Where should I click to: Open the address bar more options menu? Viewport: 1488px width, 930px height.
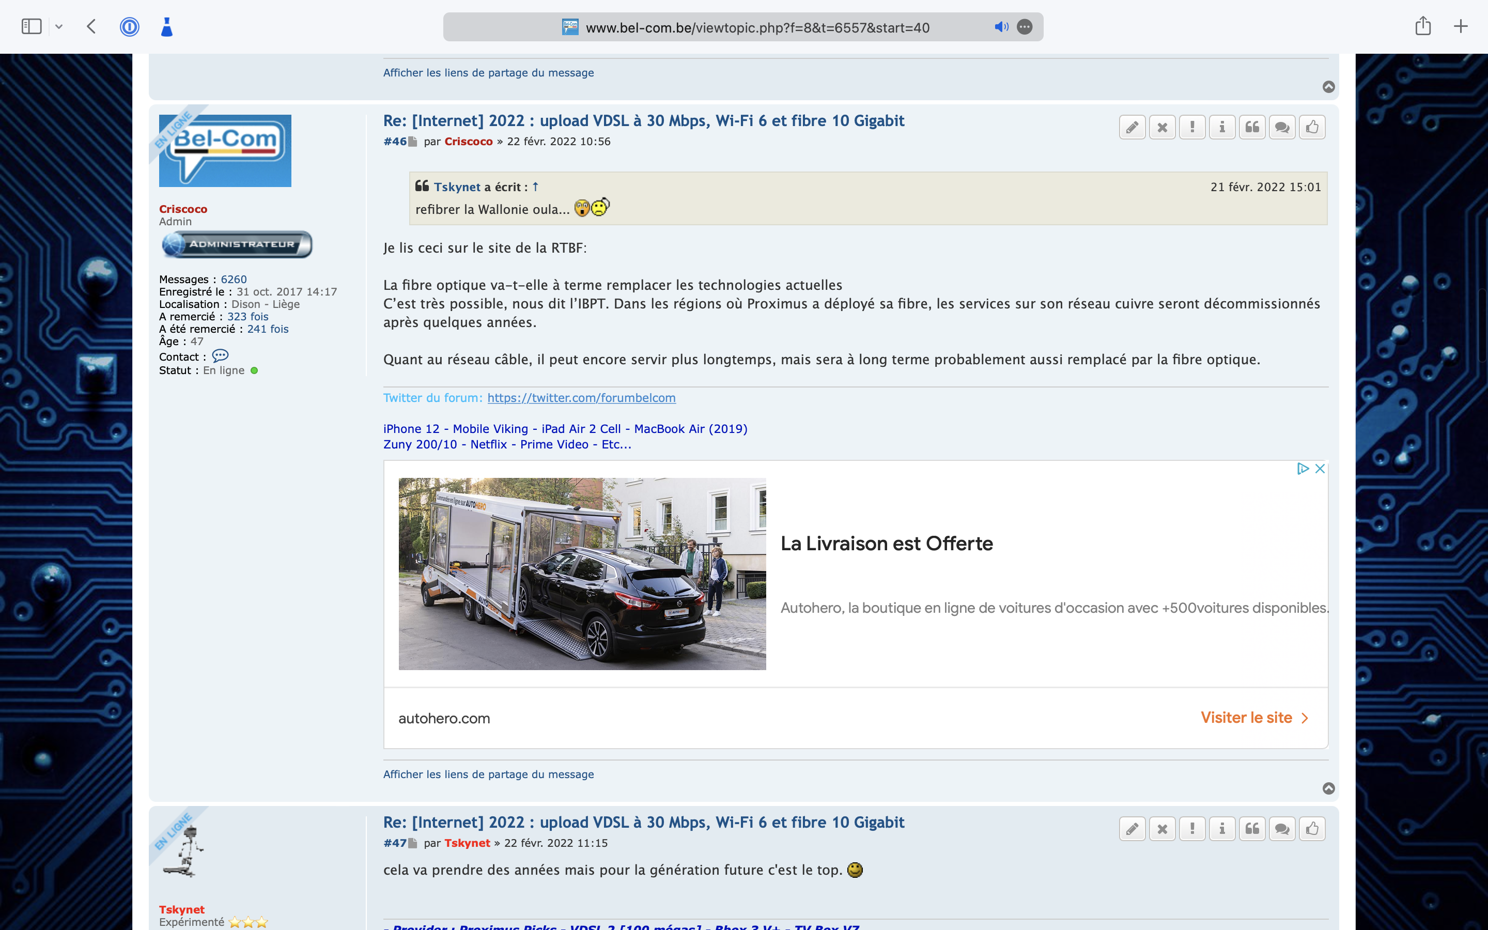1025,27
